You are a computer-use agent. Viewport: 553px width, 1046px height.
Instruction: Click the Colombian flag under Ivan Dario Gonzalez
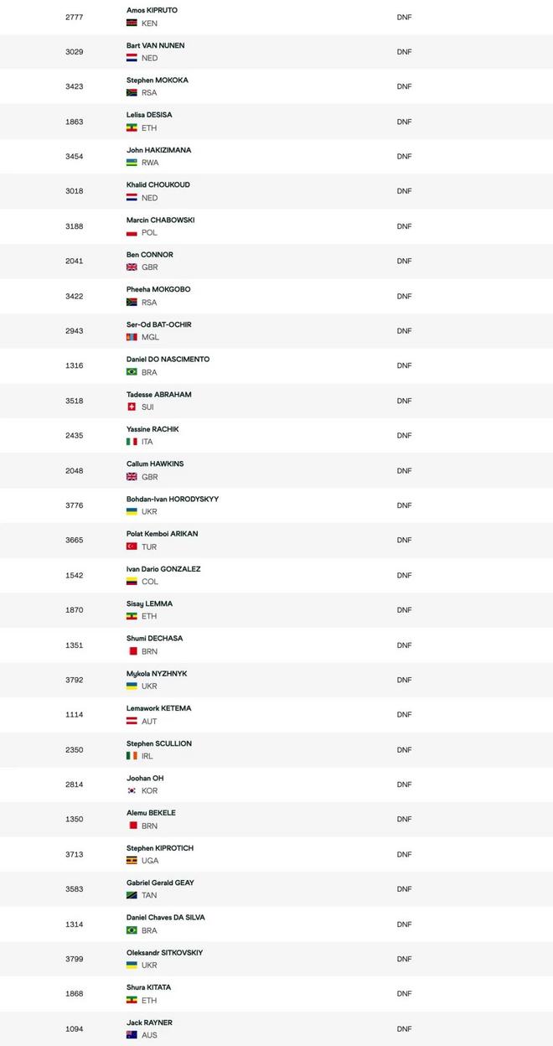132,582
